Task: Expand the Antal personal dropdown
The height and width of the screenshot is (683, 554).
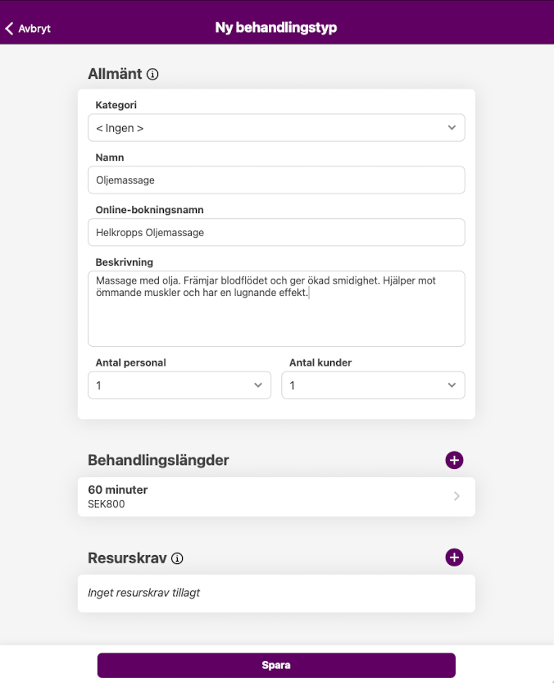Action: (x=179, y=385)
